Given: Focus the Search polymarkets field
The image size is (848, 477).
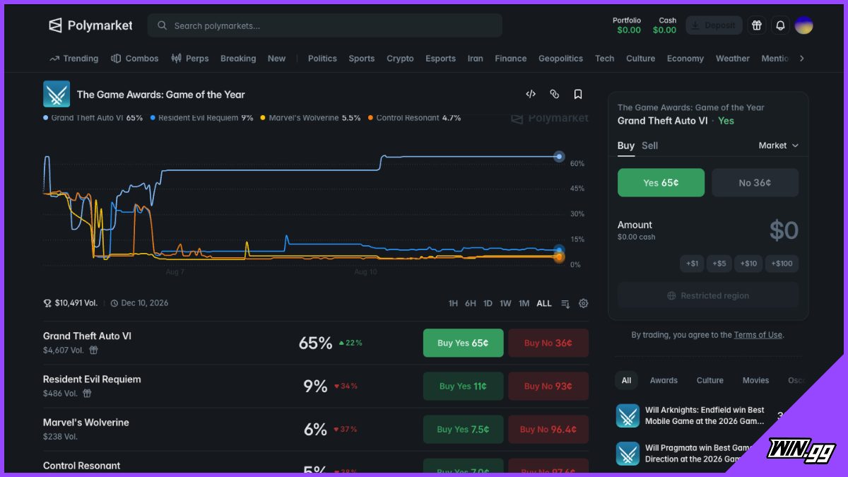Looking at the screenshot, I should 325,25.
